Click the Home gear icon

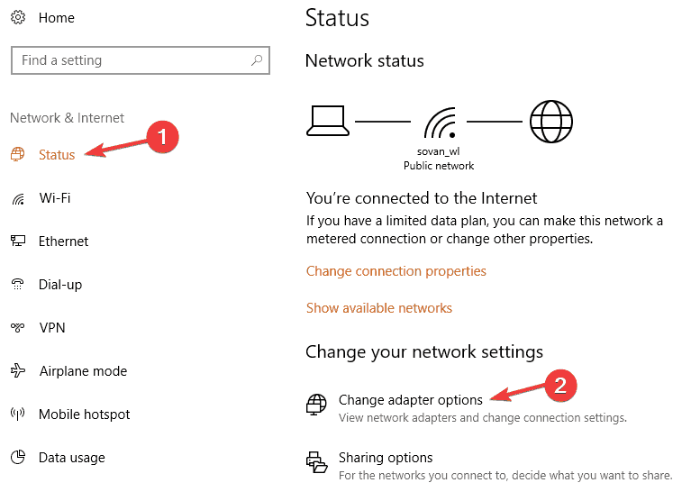(x=18, y=18)
